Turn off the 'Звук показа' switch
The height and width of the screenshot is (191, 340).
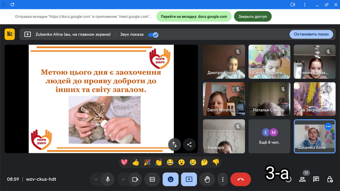click(153, 34)
